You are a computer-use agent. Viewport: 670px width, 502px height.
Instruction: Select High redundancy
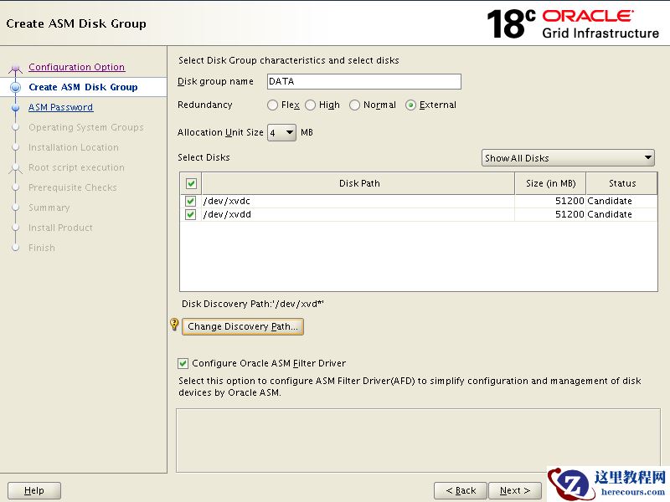pyautogui.click(x=310, y=105)
